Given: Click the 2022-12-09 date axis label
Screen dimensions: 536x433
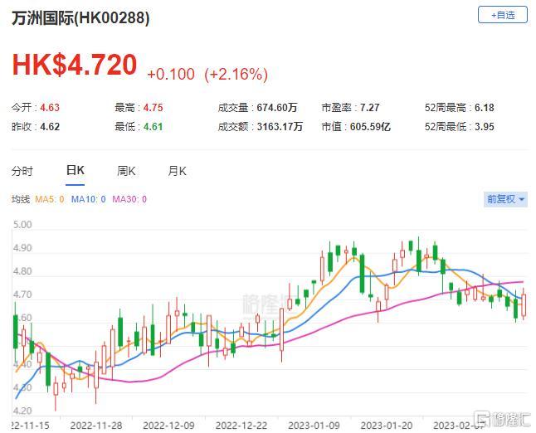Looking at the screenshot, I should pyautogui.click(x=168, y=426).
